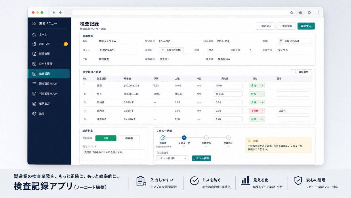Click the レビュー中 active step circle
The image size is (351, 198).
[x=184, y=138]
